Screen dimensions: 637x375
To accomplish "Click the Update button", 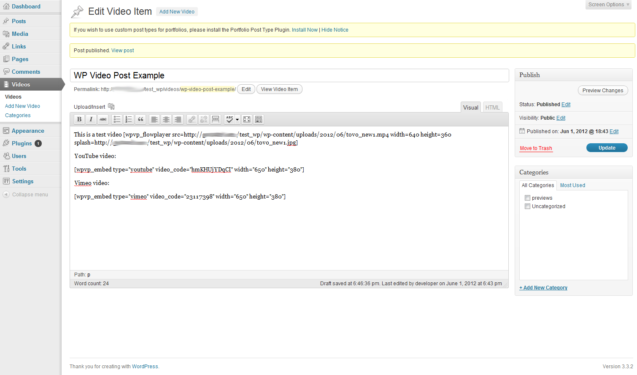I will coord(607,148).
